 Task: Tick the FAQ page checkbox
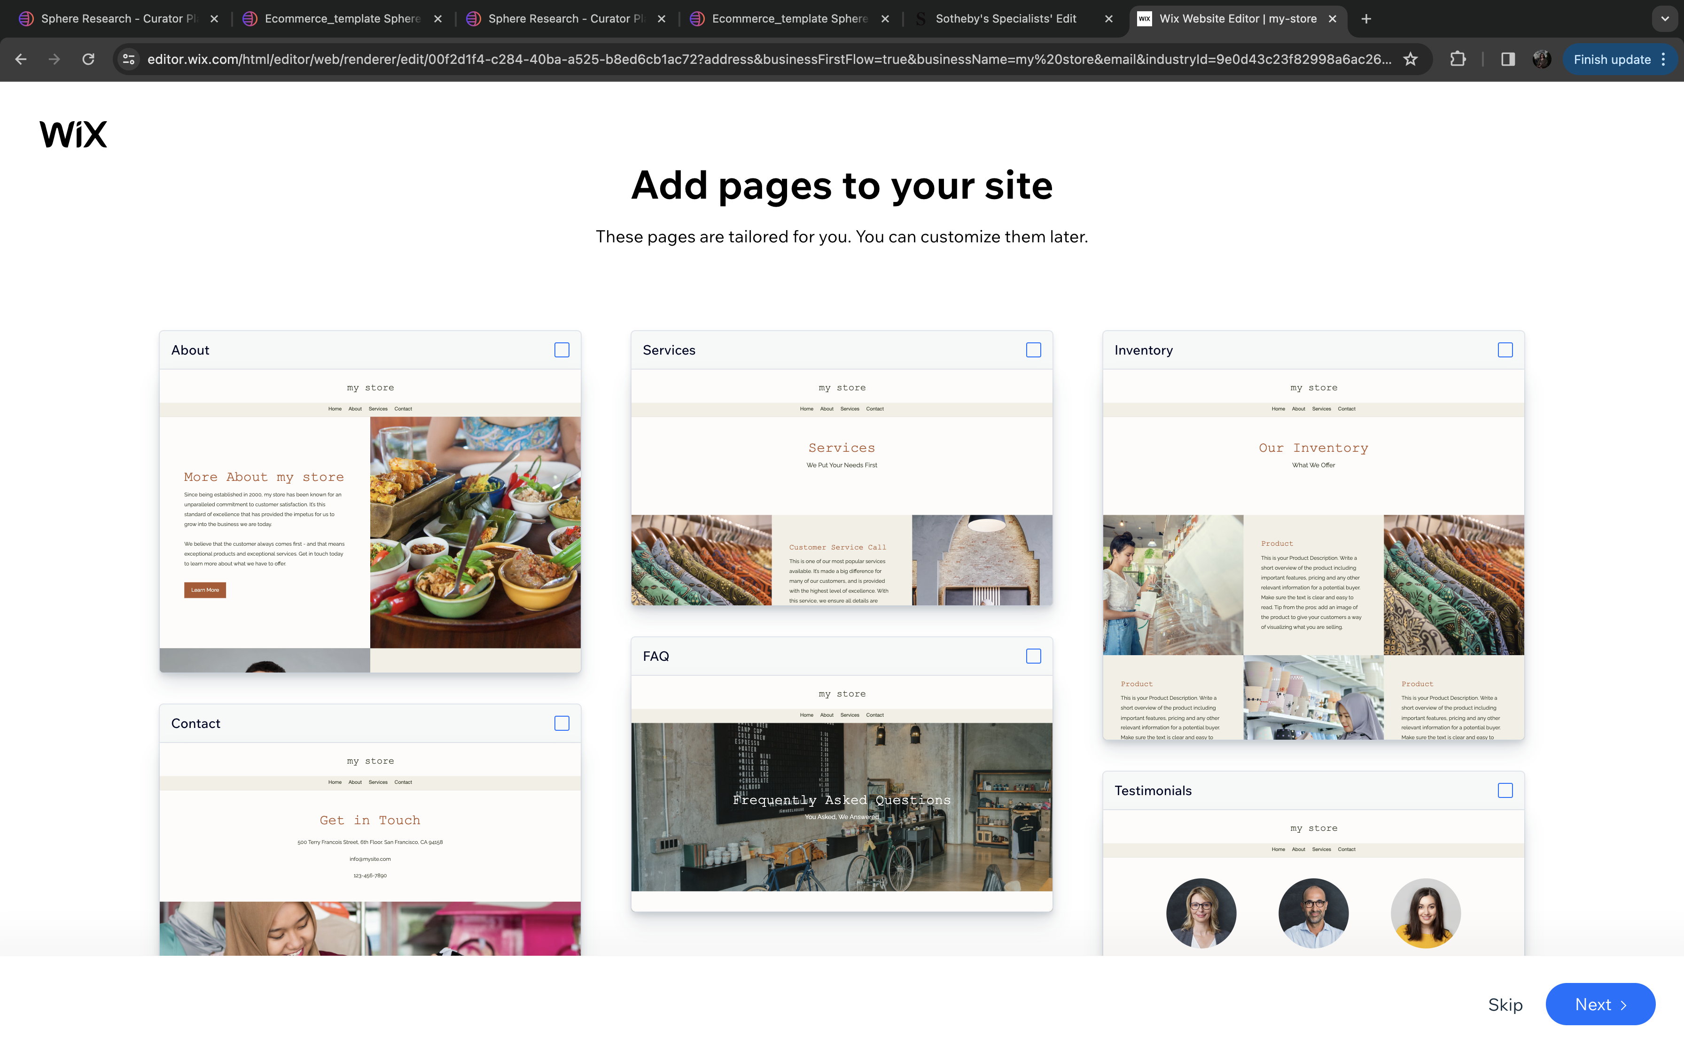click(1033, 656)
